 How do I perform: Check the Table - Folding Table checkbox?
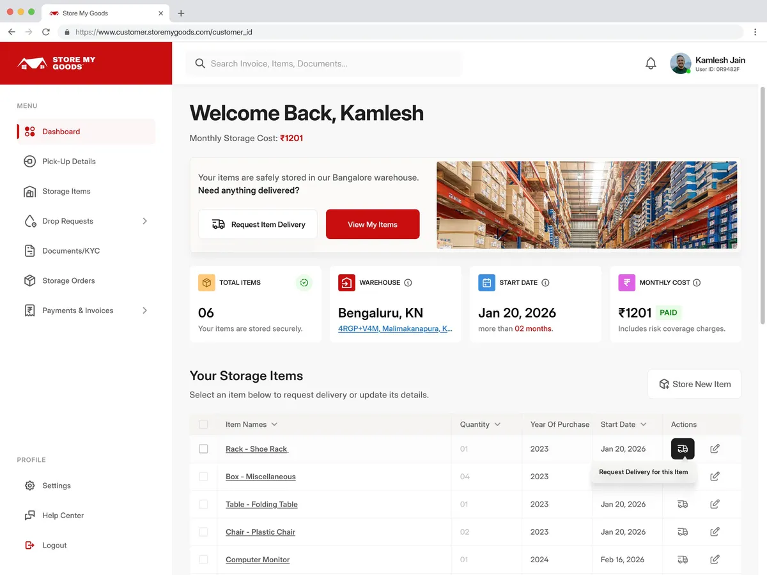coord(203,504)
